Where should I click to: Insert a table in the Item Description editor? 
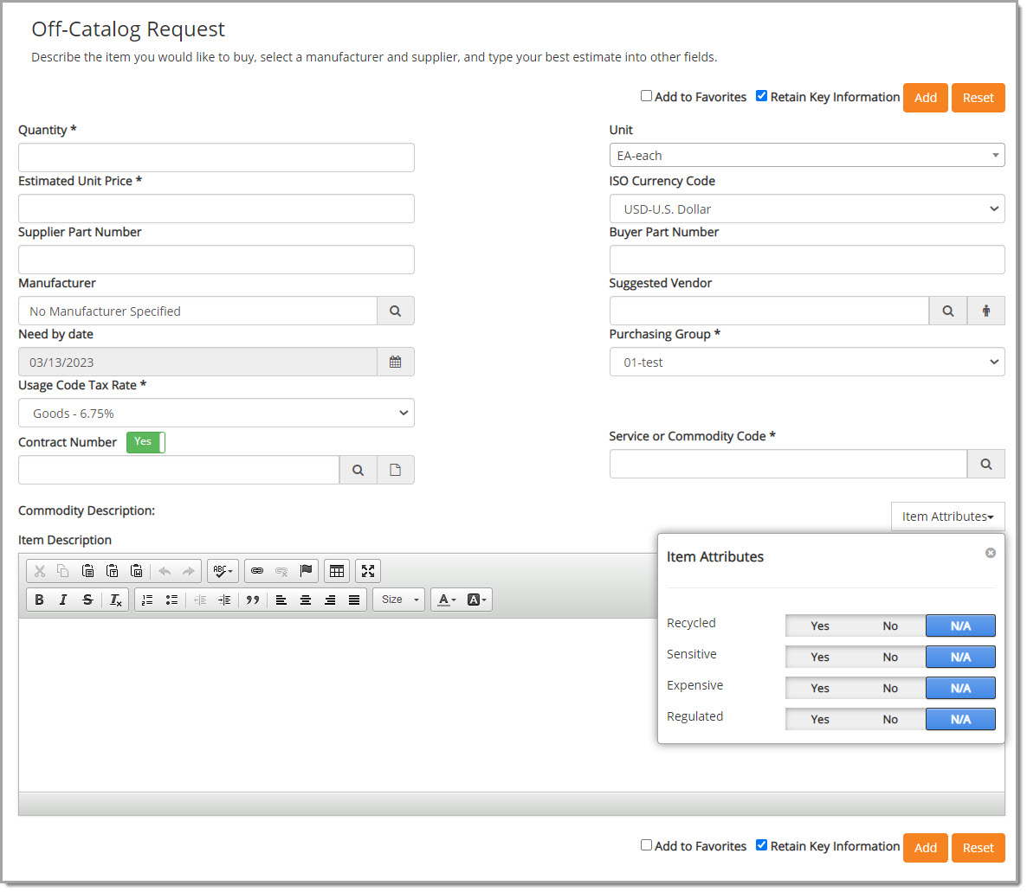[337, 571]
